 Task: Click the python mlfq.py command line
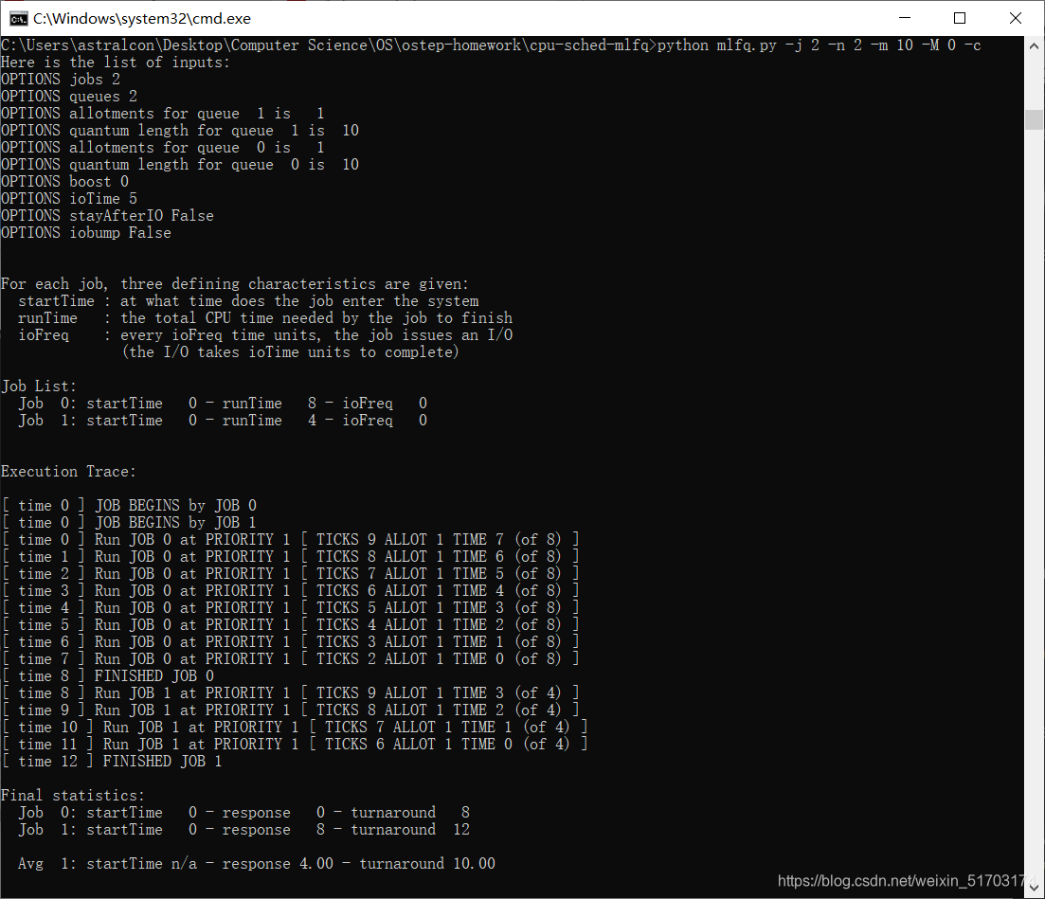(x=491, y=45)
